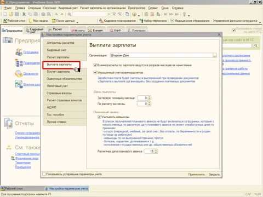Open the Организация selection button
Screen dimensions: 263x197
[x=215, y=55]
